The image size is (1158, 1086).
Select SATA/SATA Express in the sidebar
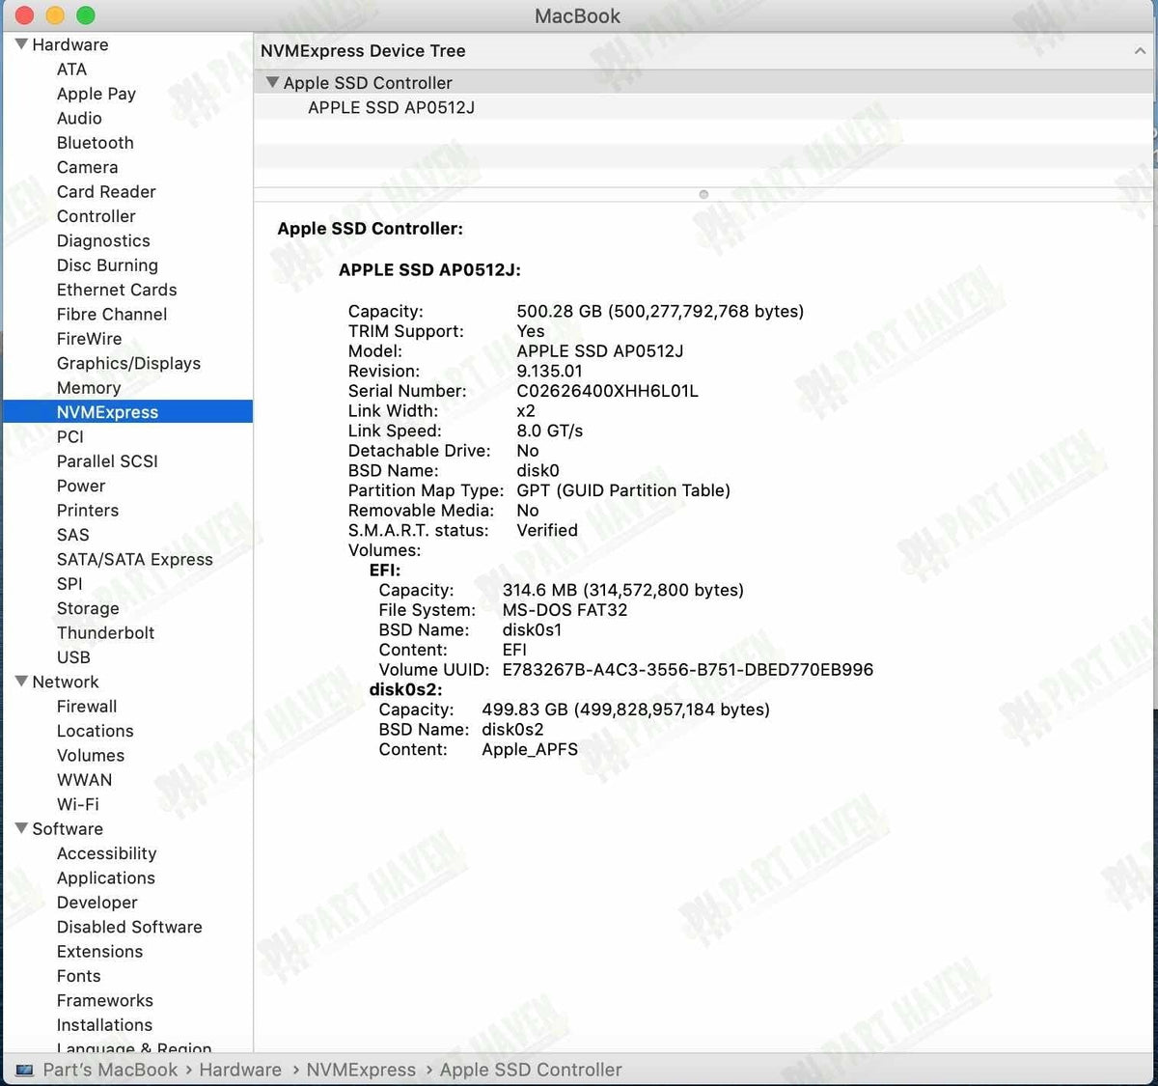click(135, 560)
